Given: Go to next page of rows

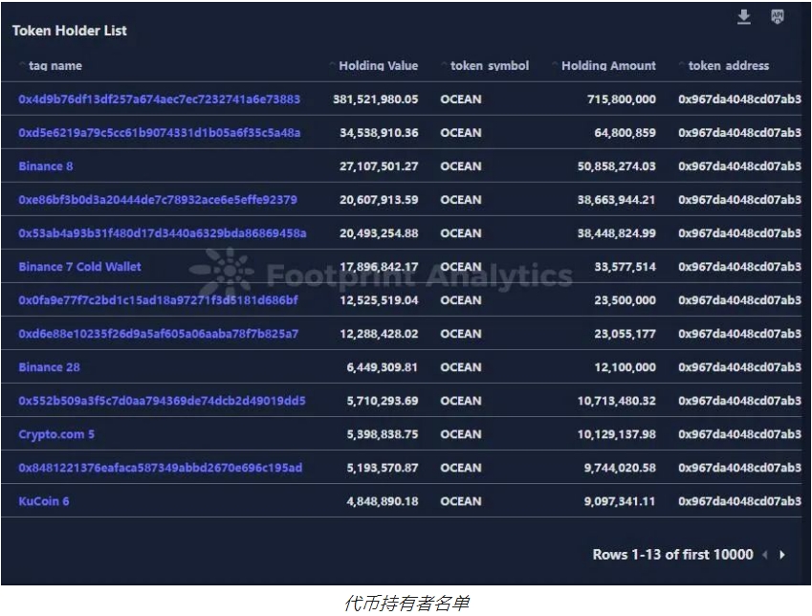Looking at the screenshot, I should pos(782,555).
